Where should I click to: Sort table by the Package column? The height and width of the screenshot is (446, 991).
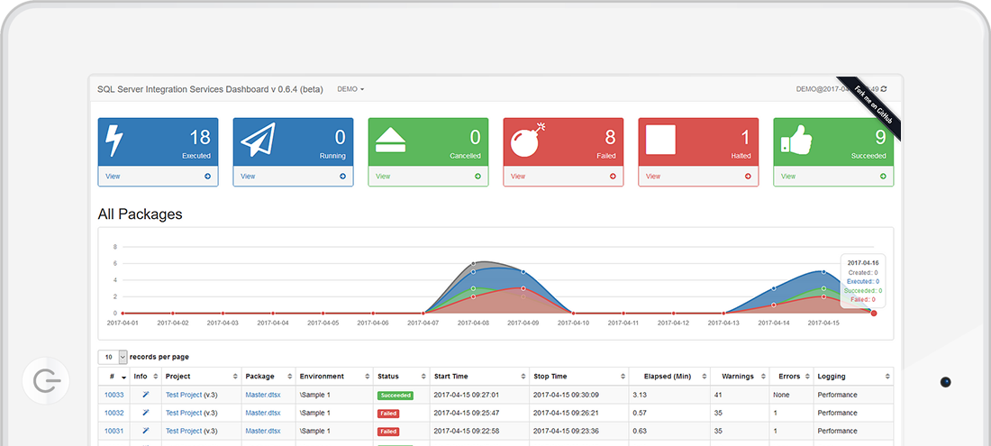268,376
